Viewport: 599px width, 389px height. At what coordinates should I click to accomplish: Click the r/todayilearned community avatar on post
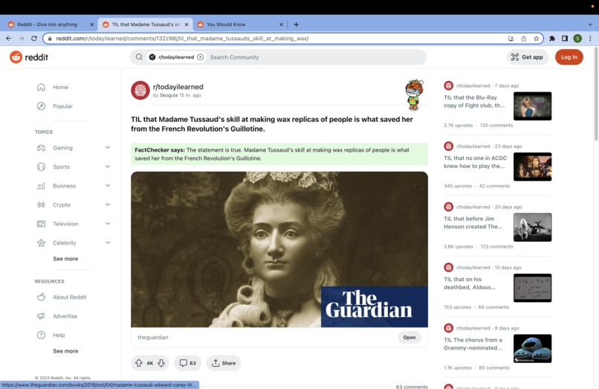[x=140, y=90]
